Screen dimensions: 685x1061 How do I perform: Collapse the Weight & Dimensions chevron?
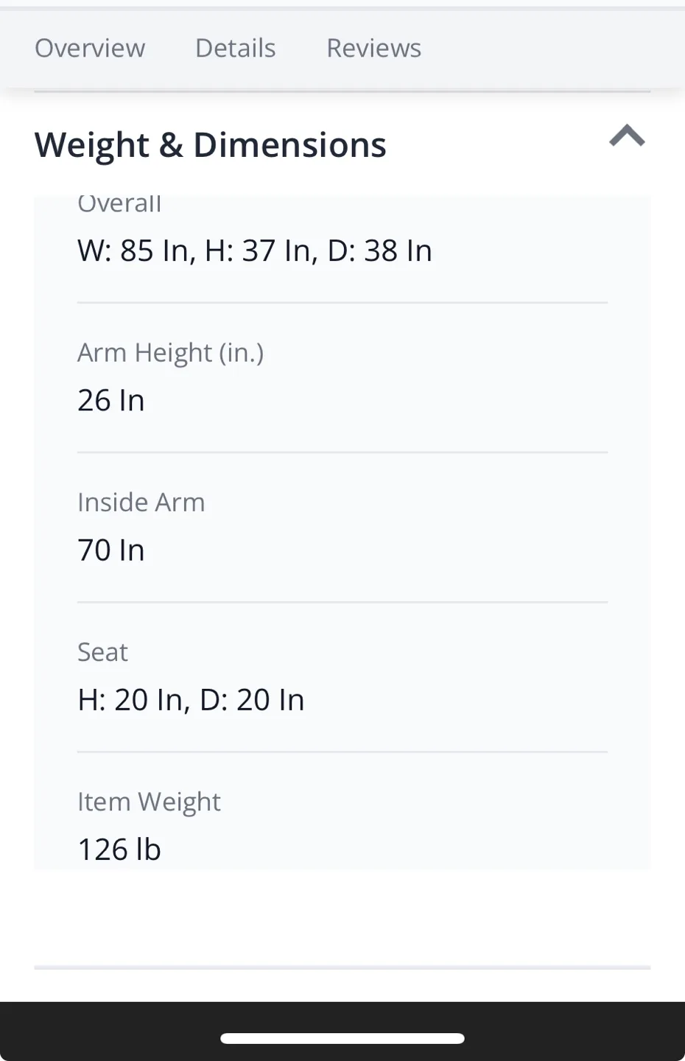tap(627, 137)
